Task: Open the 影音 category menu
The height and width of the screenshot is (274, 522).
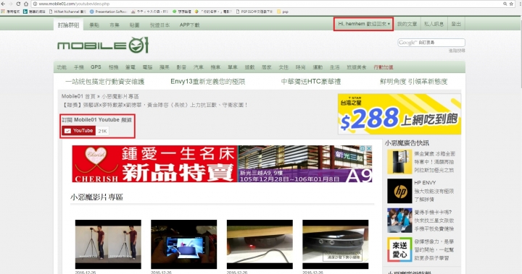Action: click(181, 67)
